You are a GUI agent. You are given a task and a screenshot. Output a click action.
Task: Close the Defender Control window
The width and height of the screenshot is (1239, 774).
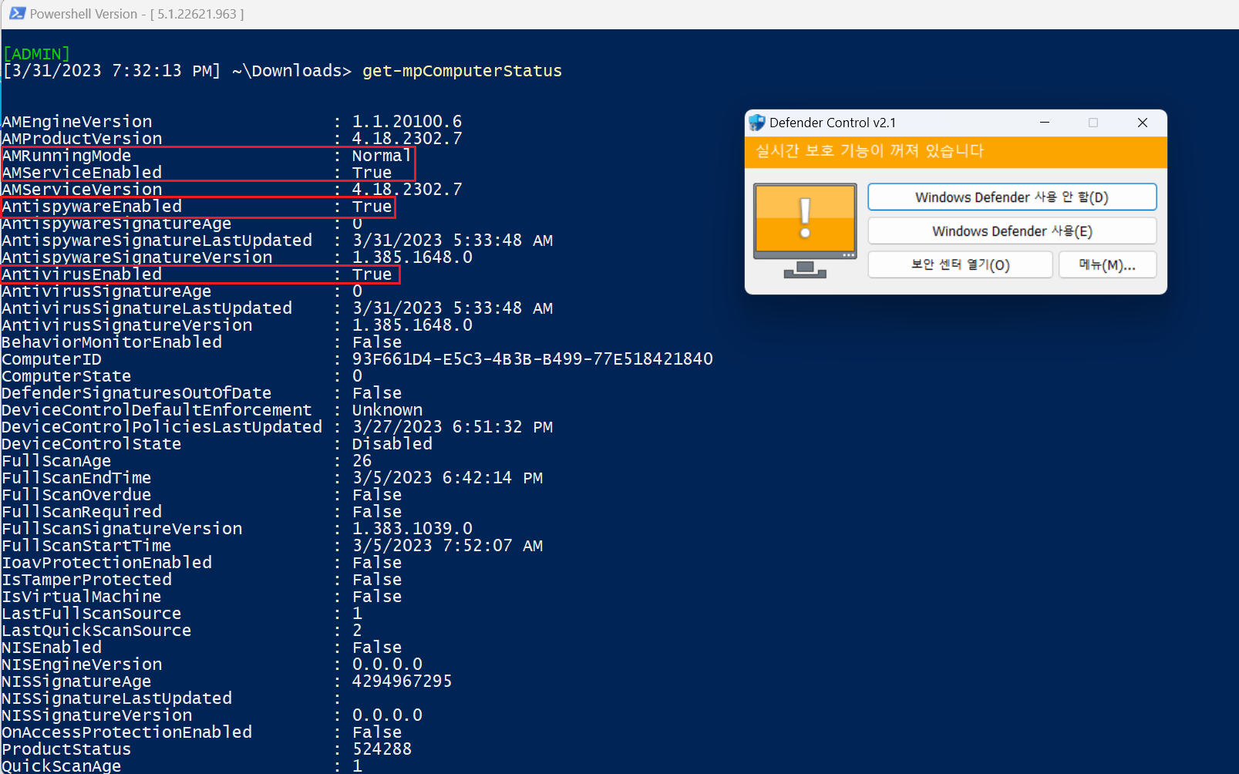[x=1143, y=123]
